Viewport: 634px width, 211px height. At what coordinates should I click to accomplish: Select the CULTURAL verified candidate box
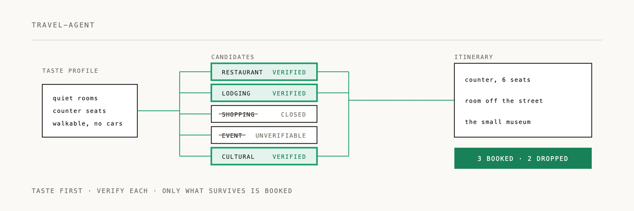pos(264,156)
